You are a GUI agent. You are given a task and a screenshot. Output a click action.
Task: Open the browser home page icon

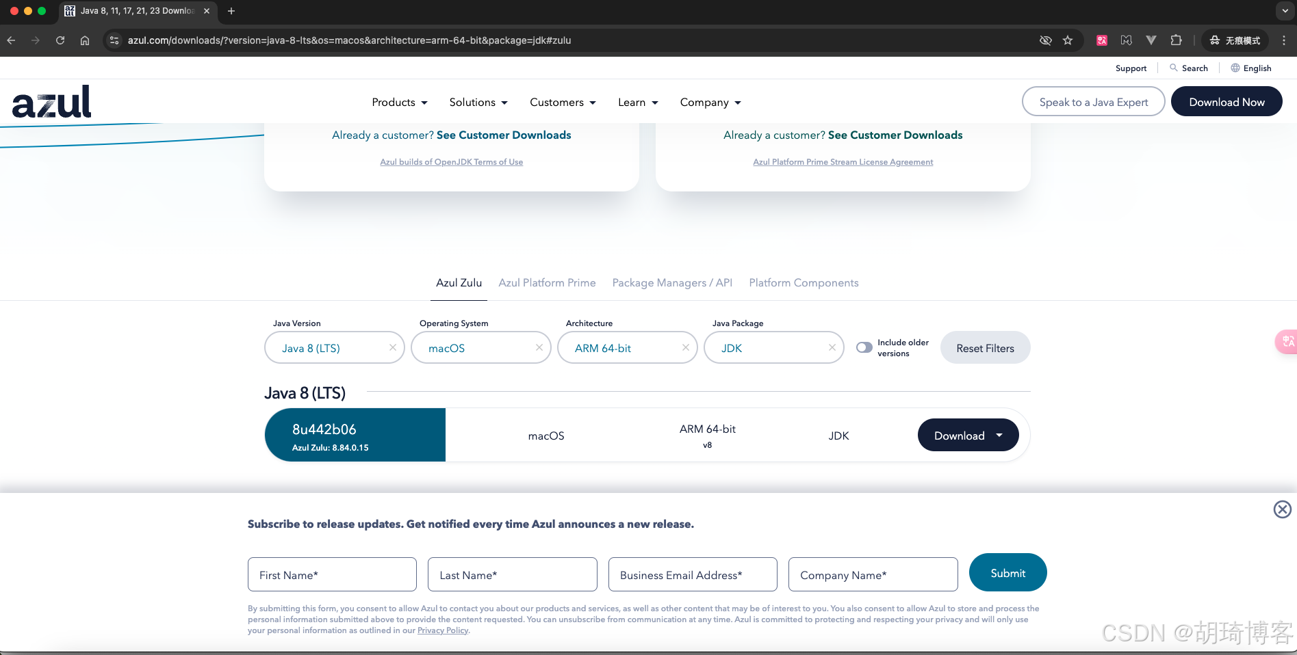click(85, 40)
